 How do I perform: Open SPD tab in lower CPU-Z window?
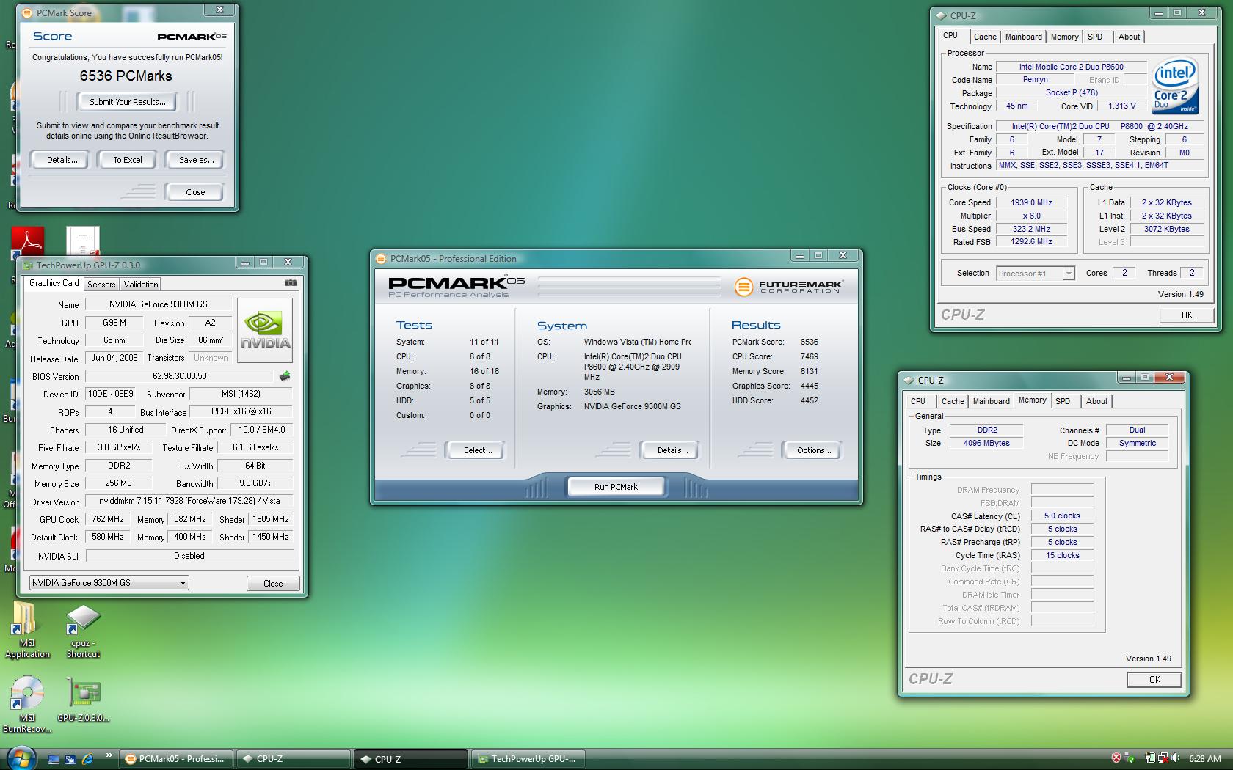pos(1063,401)
